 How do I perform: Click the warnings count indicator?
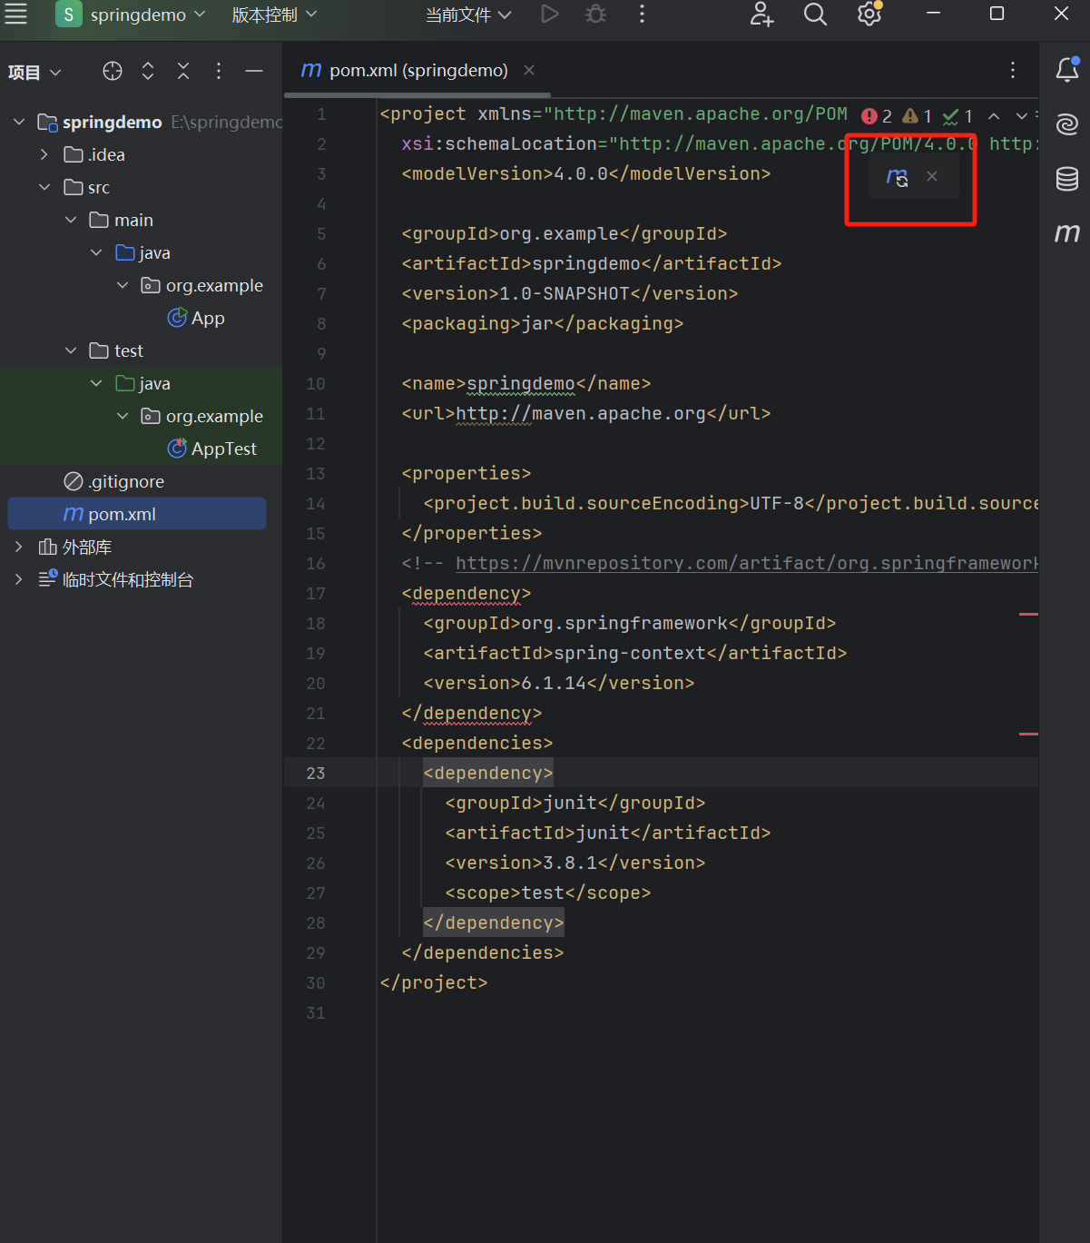(918, 116)
